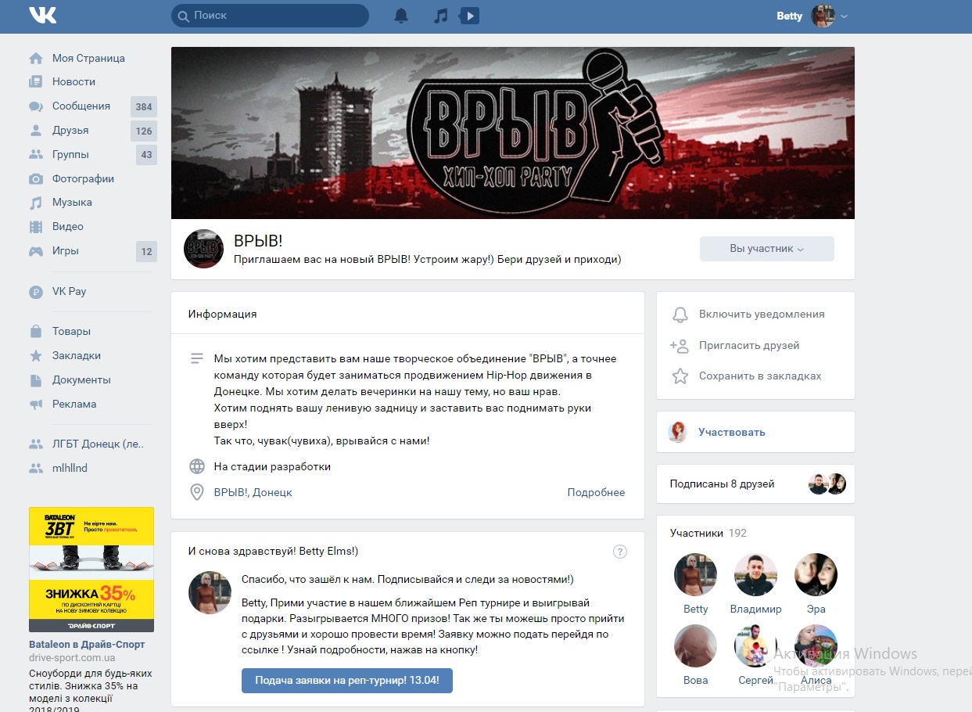This screenshot has width=972, height=712.
Task: Click Сохранить в закладках
Action: pyautogui.click(x=760, y=376)
